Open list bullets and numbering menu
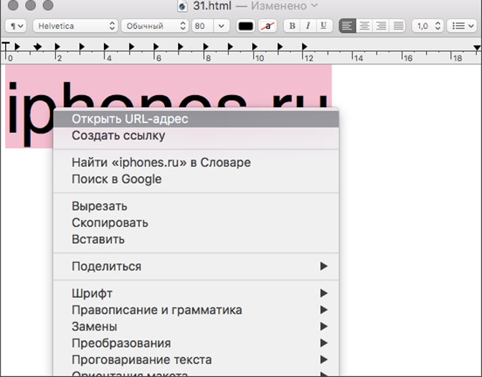 coord(462,26)
